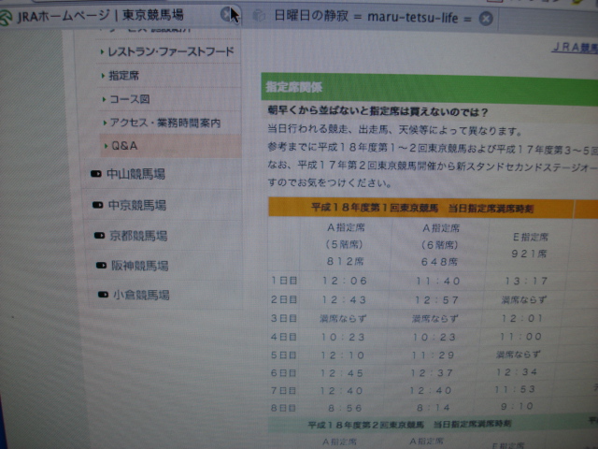
Task: Close the 日曜日の静寂 maru-tetsu-life tab
Action: tap(486, 17)
